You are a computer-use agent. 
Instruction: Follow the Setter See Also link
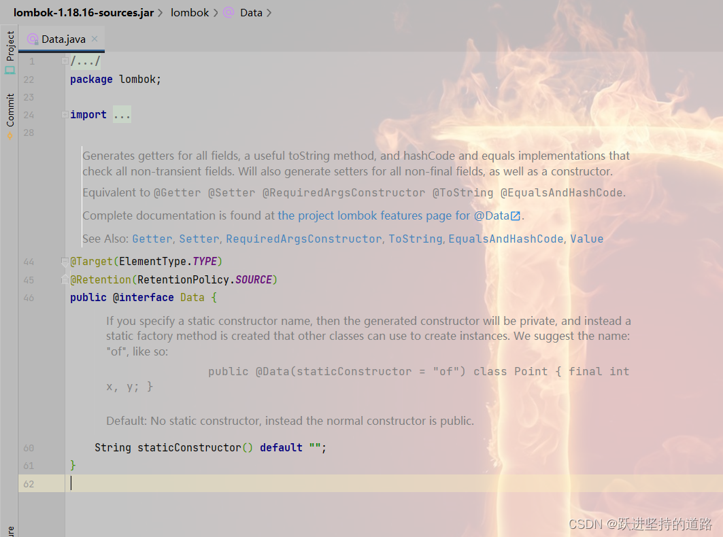click(199, 239)
